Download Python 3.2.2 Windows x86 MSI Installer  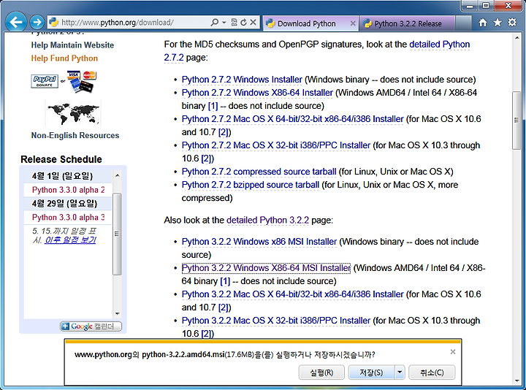pos(259,242)
